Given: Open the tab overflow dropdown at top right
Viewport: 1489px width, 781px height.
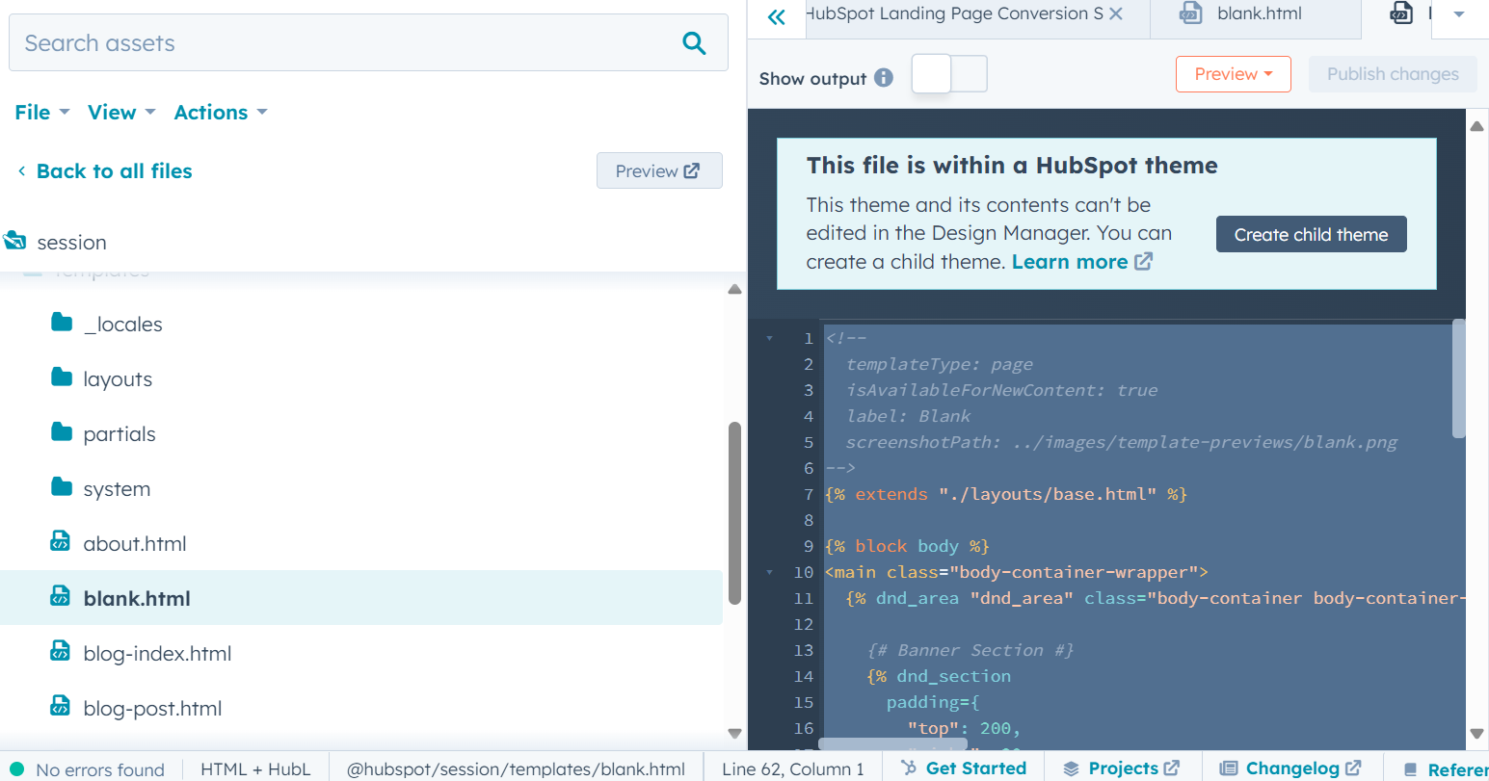Looking at the screenshot, I should [1459, 15].
